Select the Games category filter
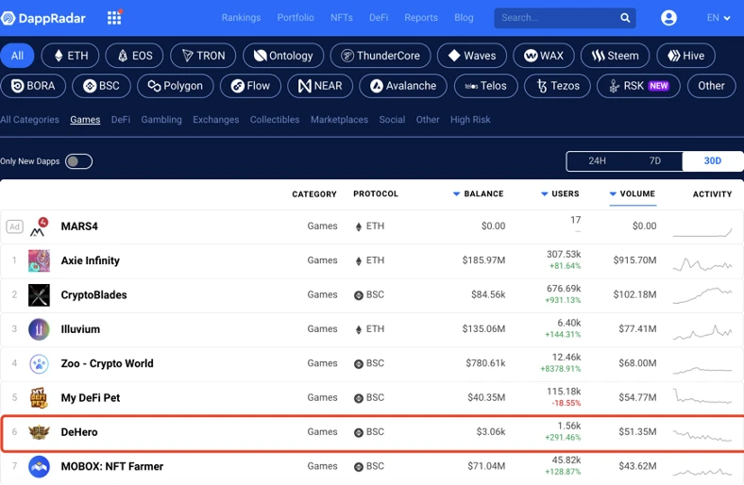 85,120
